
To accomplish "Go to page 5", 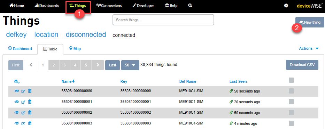I will (x=86, y=65).
